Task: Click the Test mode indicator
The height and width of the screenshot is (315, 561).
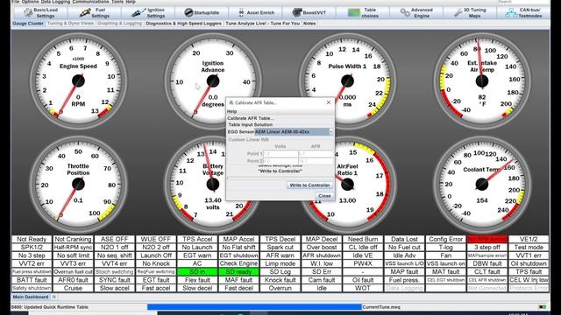Action: pos(529,247)
